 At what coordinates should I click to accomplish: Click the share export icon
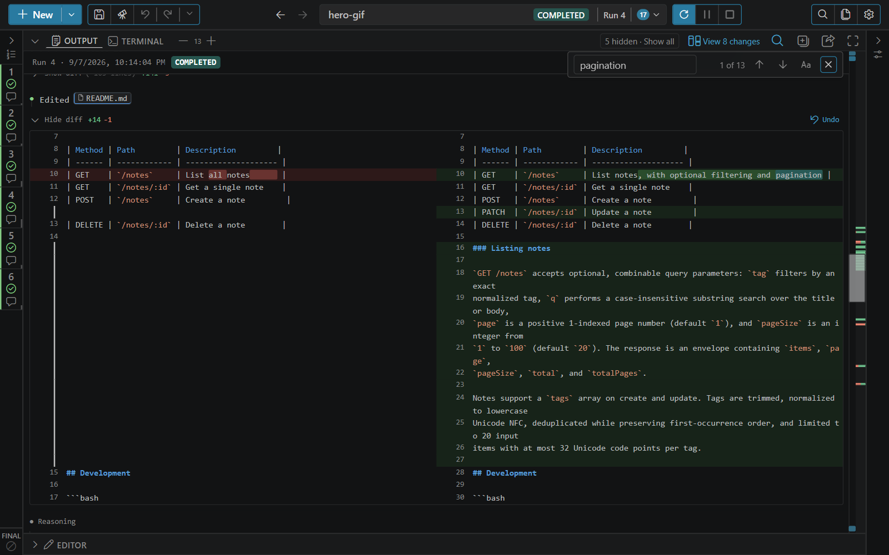(828, 41)
